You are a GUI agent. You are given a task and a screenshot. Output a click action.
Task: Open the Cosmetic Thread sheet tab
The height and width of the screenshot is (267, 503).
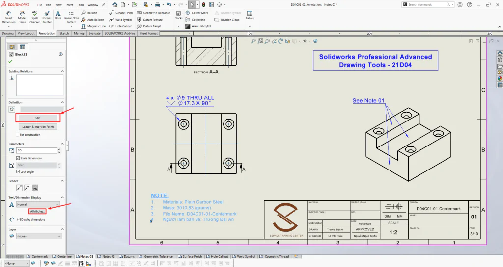pyautogui.click(x=275, y=256)
